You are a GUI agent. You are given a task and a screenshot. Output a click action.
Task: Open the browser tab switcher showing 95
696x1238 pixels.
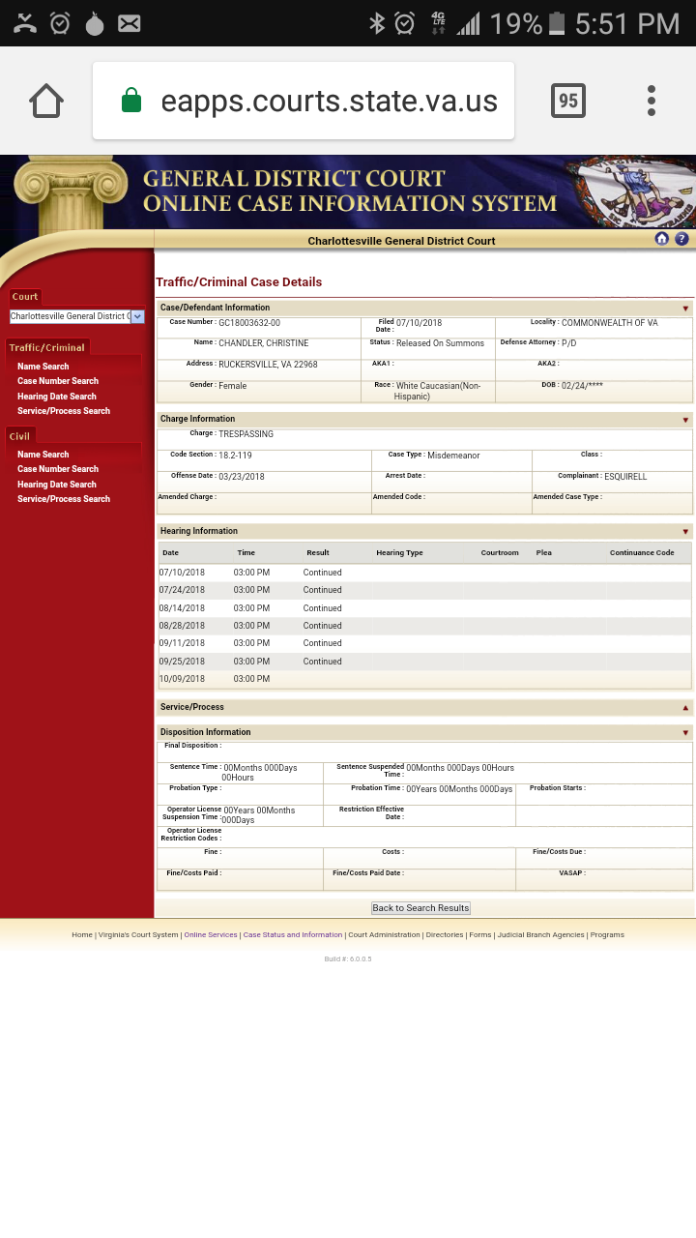point(568,101)
